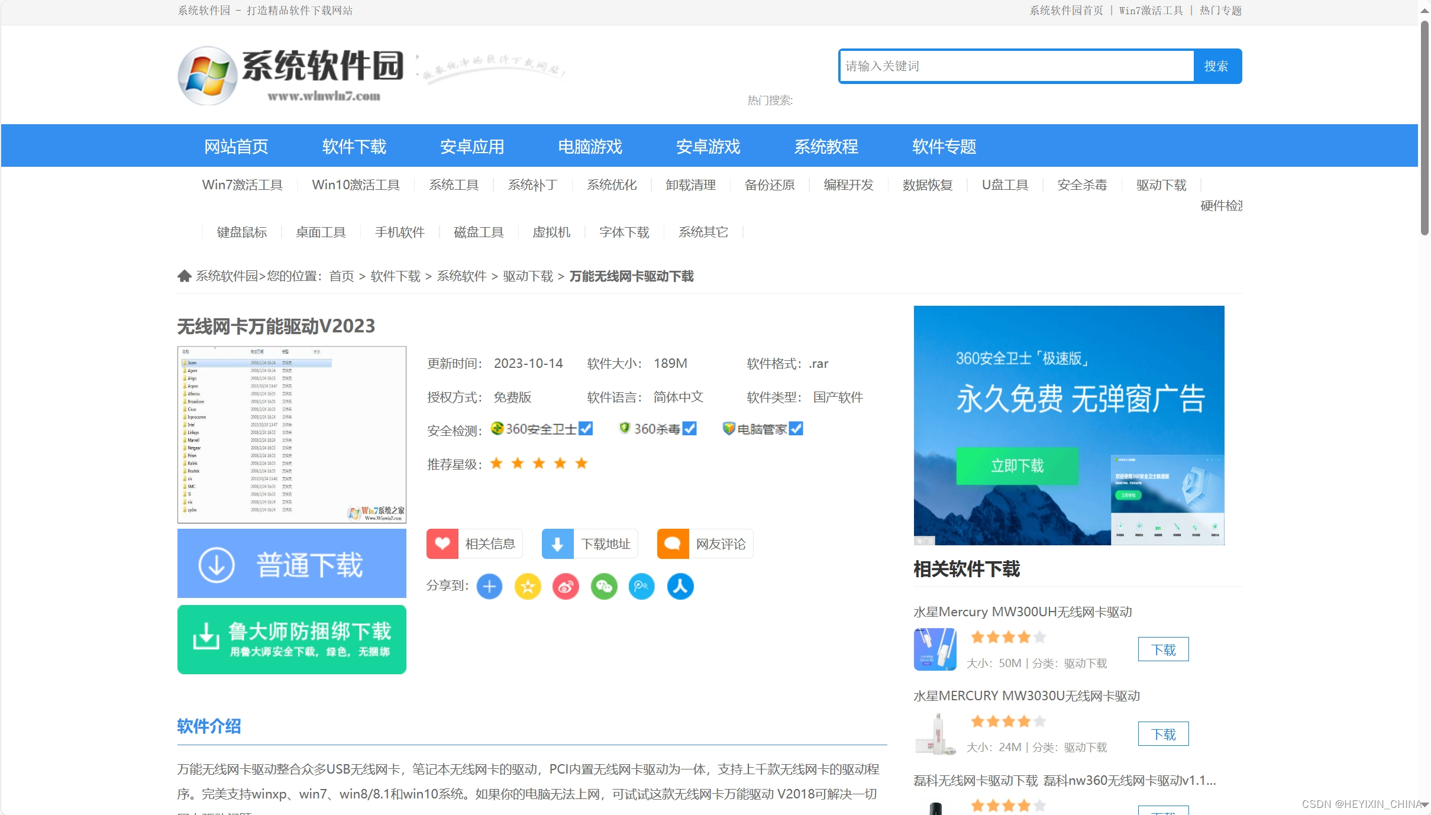This screenshot has height=815, width=1431.
Task: Open the 系统教程 navigation menu
Action: [x=826, y=146]
